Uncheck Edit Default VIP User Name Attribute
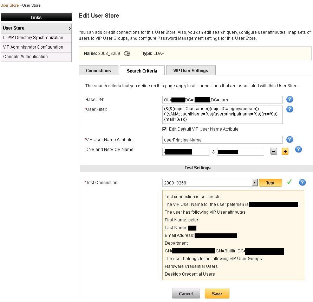Viewport: 313px width, 302px height. (164, 129)
